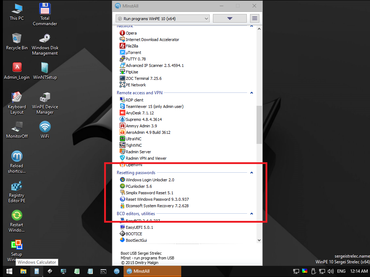Image resolution: width=370 pixels, height=277 pixels.
Task: Open Windows Disk Management shortcut
Action: pos(45,44)
